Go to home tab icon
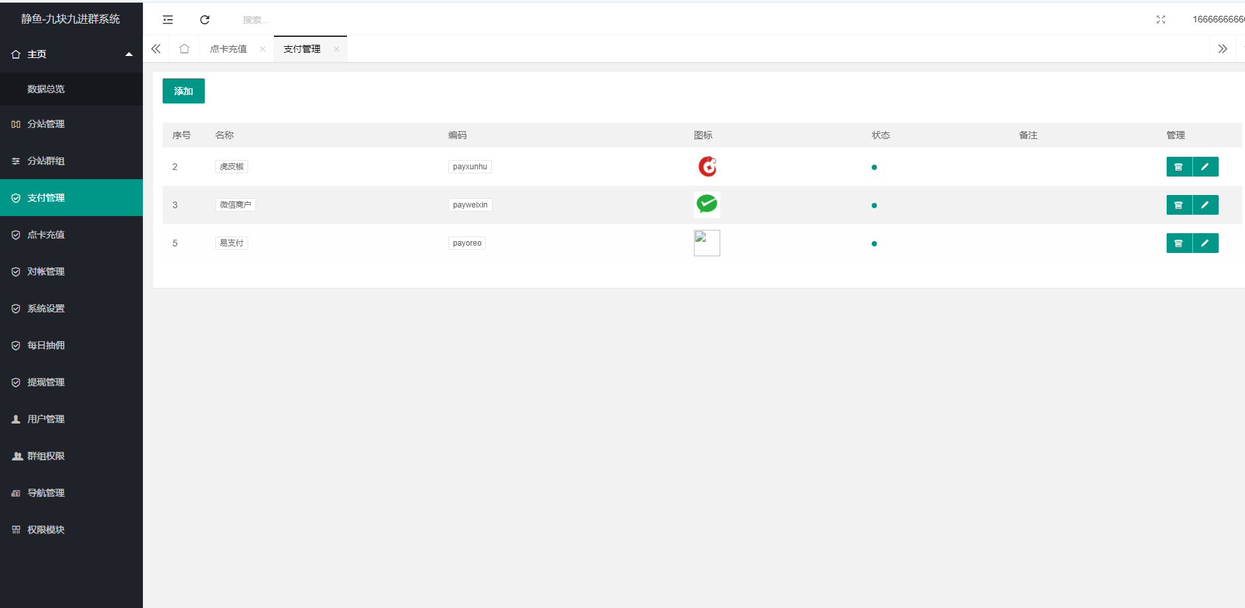This screenshot has width=1245, height=608. (184, 49)
